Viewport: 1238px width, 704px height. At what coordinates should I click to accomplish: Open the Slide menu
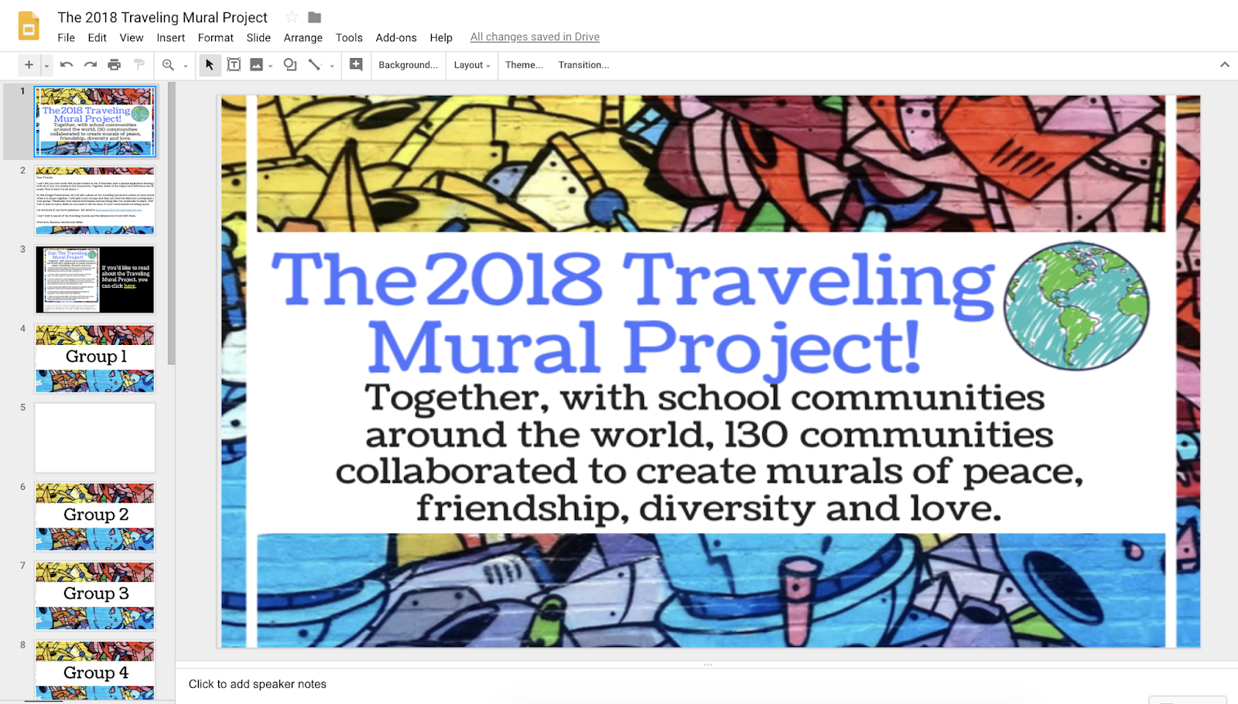[258, 37]
